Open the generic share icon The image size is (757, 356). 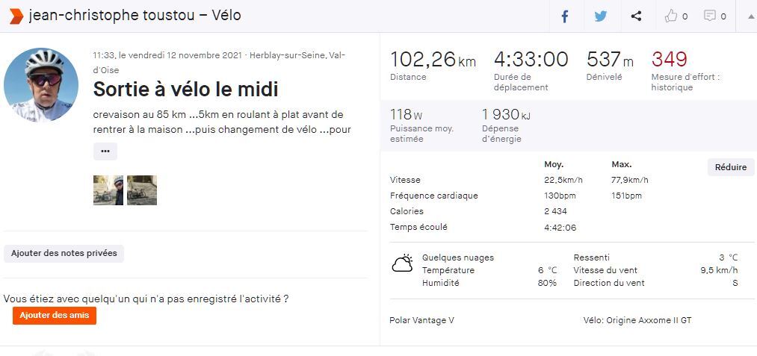pyautogui.click(x=636, y=16)
